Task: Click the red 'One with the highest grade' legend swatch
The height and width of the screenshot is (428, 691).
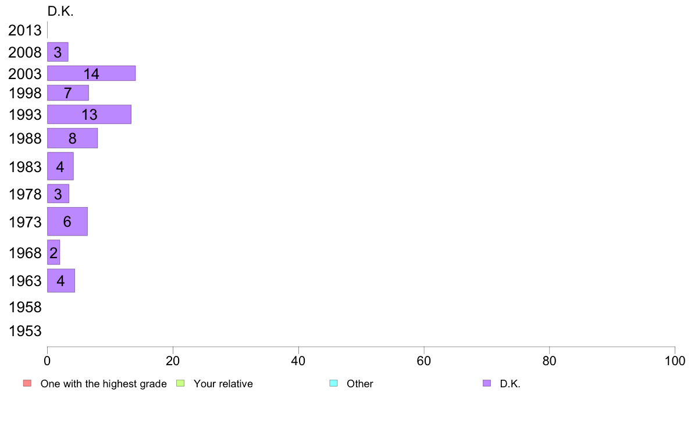Action: (x=27, y=383)
